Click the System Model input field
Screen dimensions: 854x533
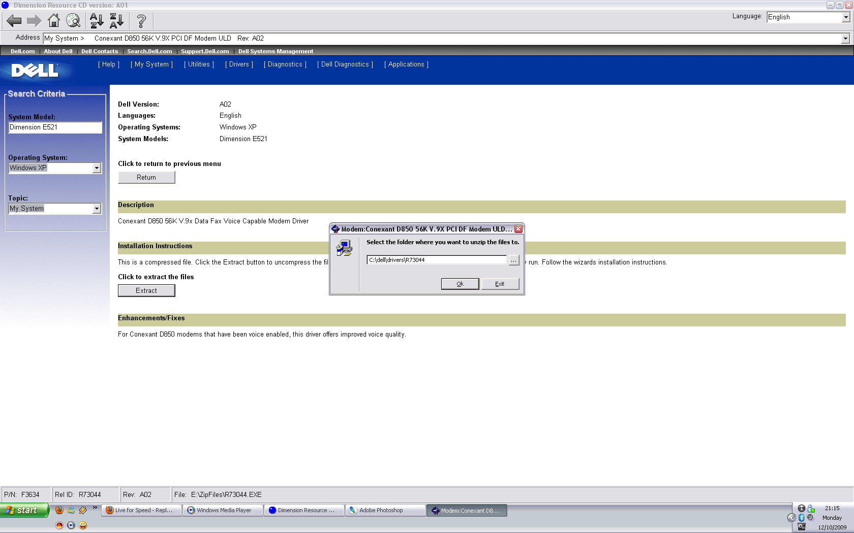pos(55,127)
